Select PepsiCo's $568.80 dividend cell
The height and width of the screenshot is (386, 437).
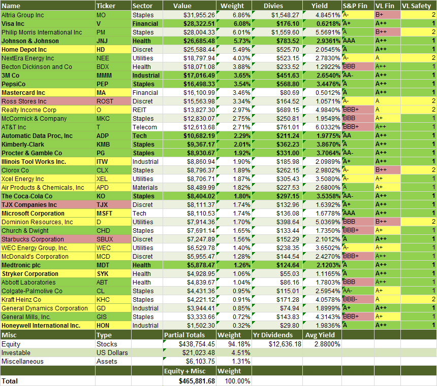click(277, 84)
